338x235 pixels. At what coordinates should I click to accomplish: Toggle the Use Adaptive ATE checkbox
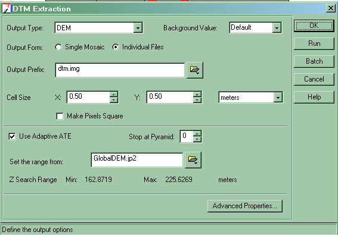click(12, 136)
